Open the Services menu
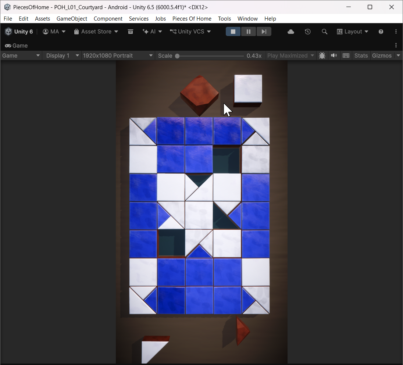Image resolution: width=403 pixels, height=365 pixels. (139, 19)
